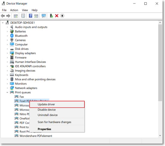Choose Properties from context menu
Screen dimensions: 165x146
click(x=57, y=129)
